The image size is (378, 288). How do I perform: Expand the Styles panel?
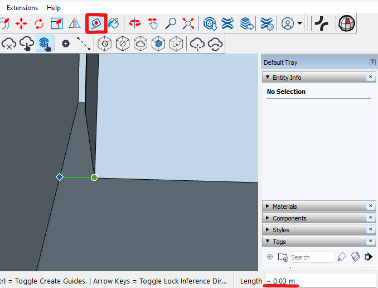(x=282, y=230)
